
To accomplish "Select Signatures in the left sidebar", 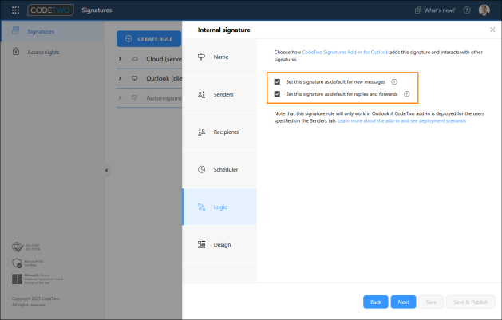I will click(52, 31).
